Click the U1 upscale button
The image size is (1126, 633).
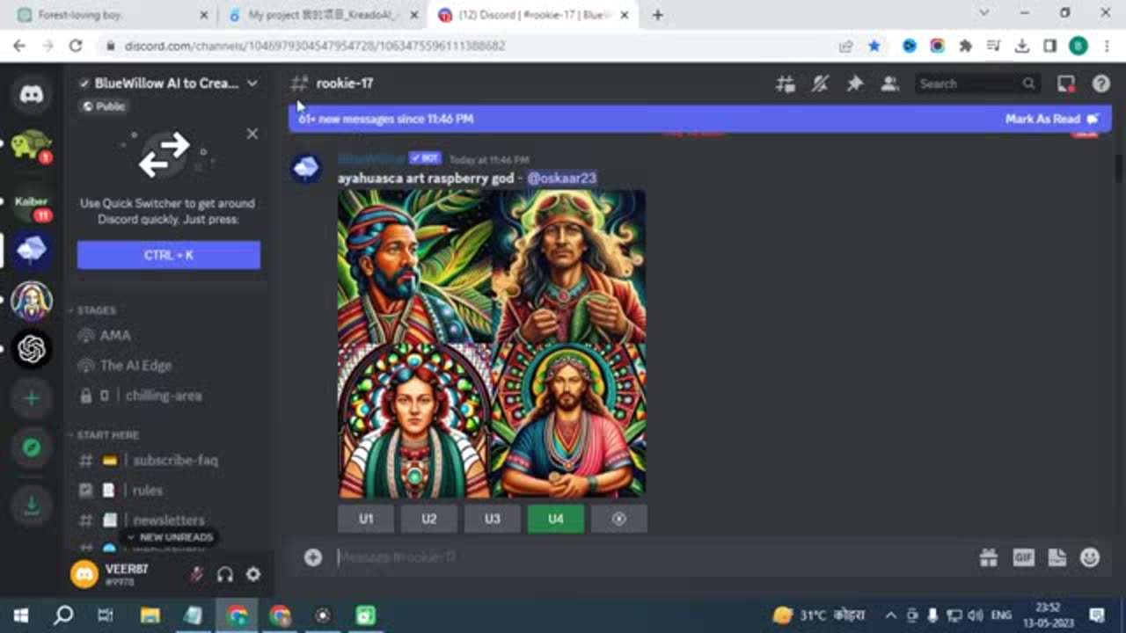click(366, 519)
